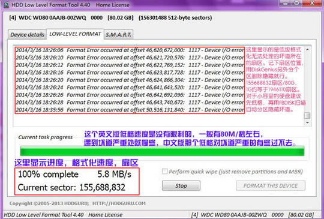Select log entry at offset 46,641,643,520

(x=130, y=88)
